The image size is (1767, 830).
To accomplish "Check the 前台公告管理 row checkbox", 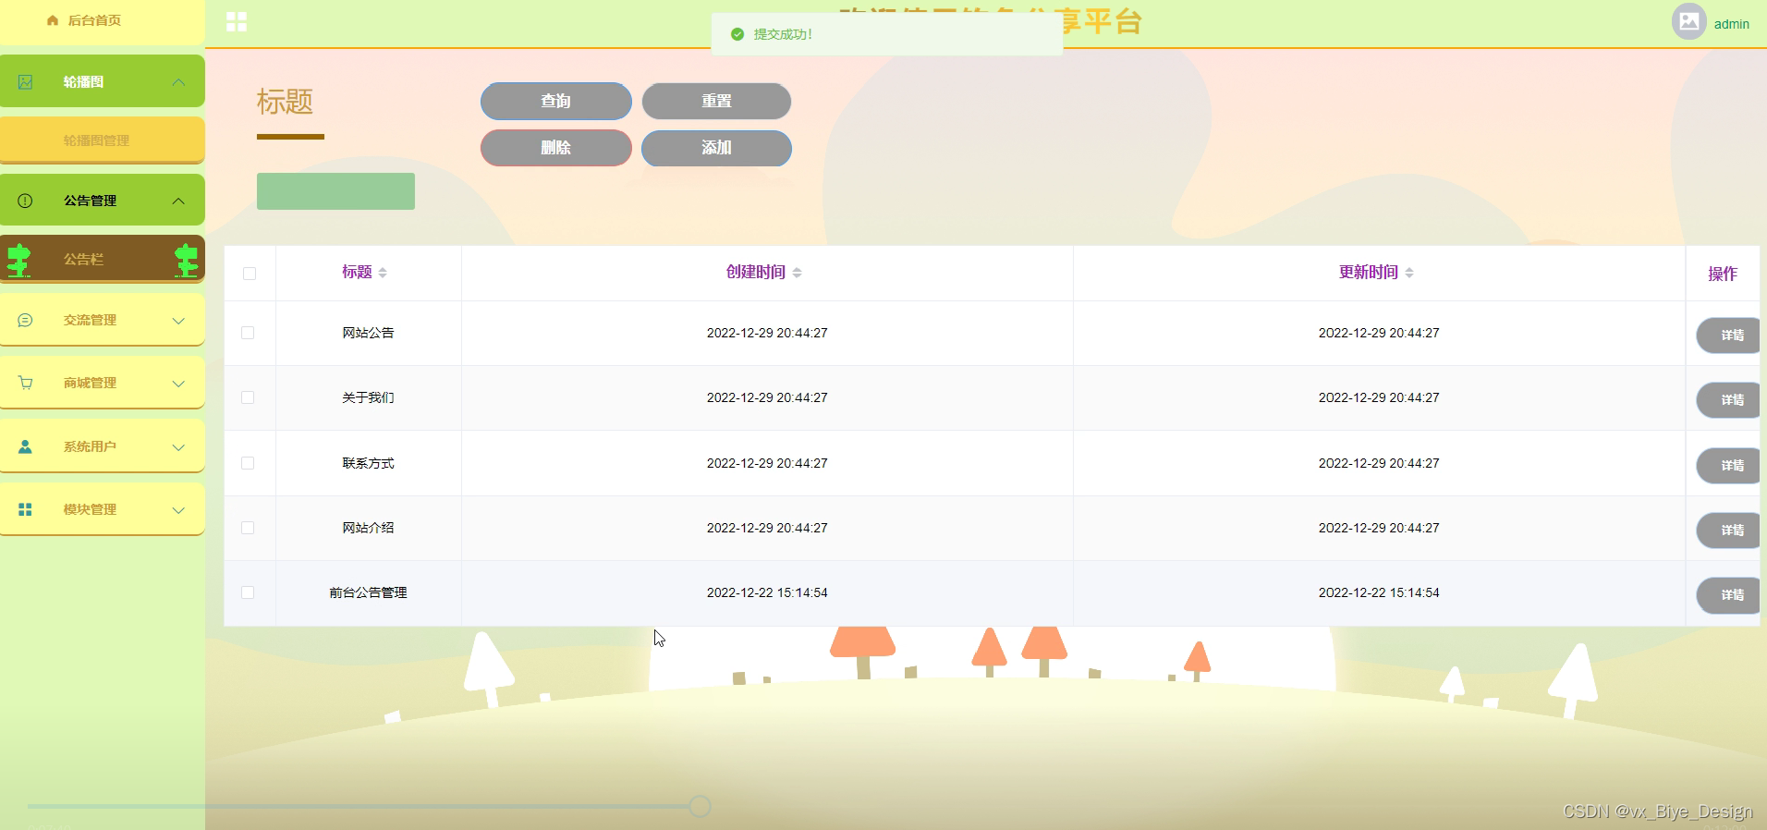I will pyautogui.click(x=248, y=592).
